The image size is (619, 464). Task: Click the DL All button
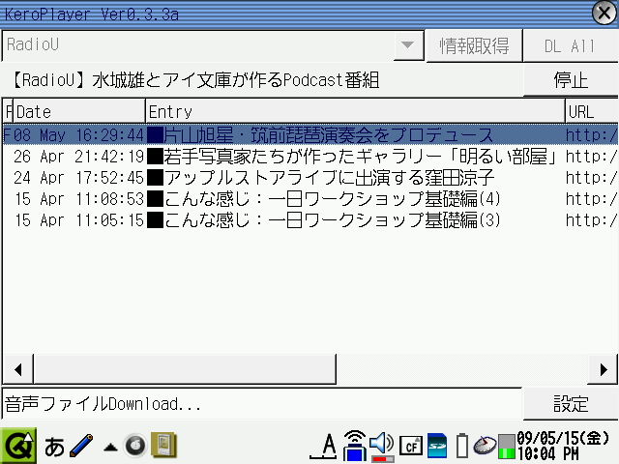[x=570, y=45]
